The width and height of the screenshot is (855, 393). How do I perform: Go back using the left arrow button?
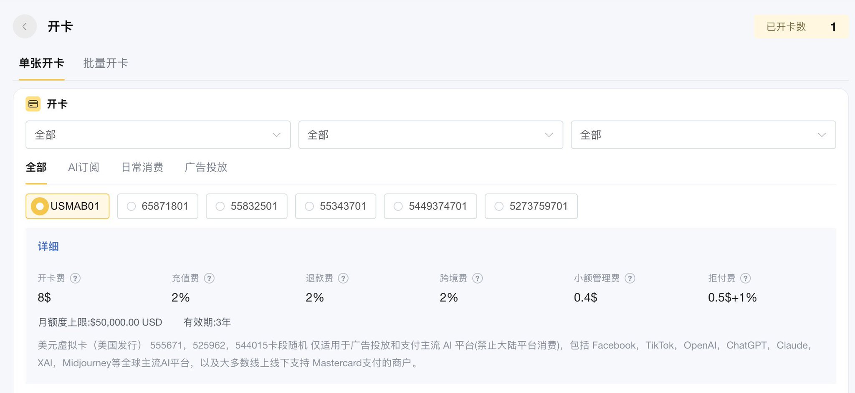pos(25,26)
